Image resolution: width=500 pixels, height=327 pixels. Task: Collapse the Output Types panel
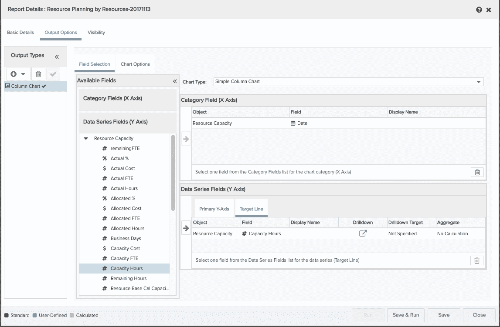coord(57,57)
